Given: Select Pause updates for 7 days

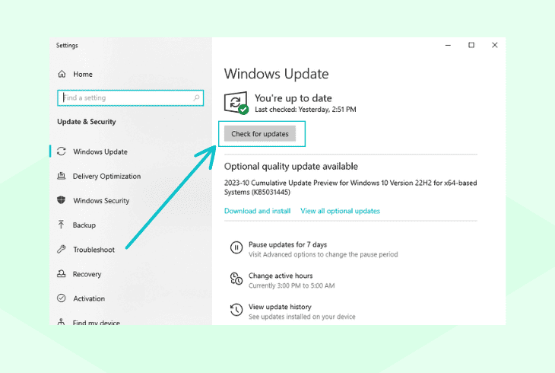Looking at the screenshot, I should [x=288, y=244].
